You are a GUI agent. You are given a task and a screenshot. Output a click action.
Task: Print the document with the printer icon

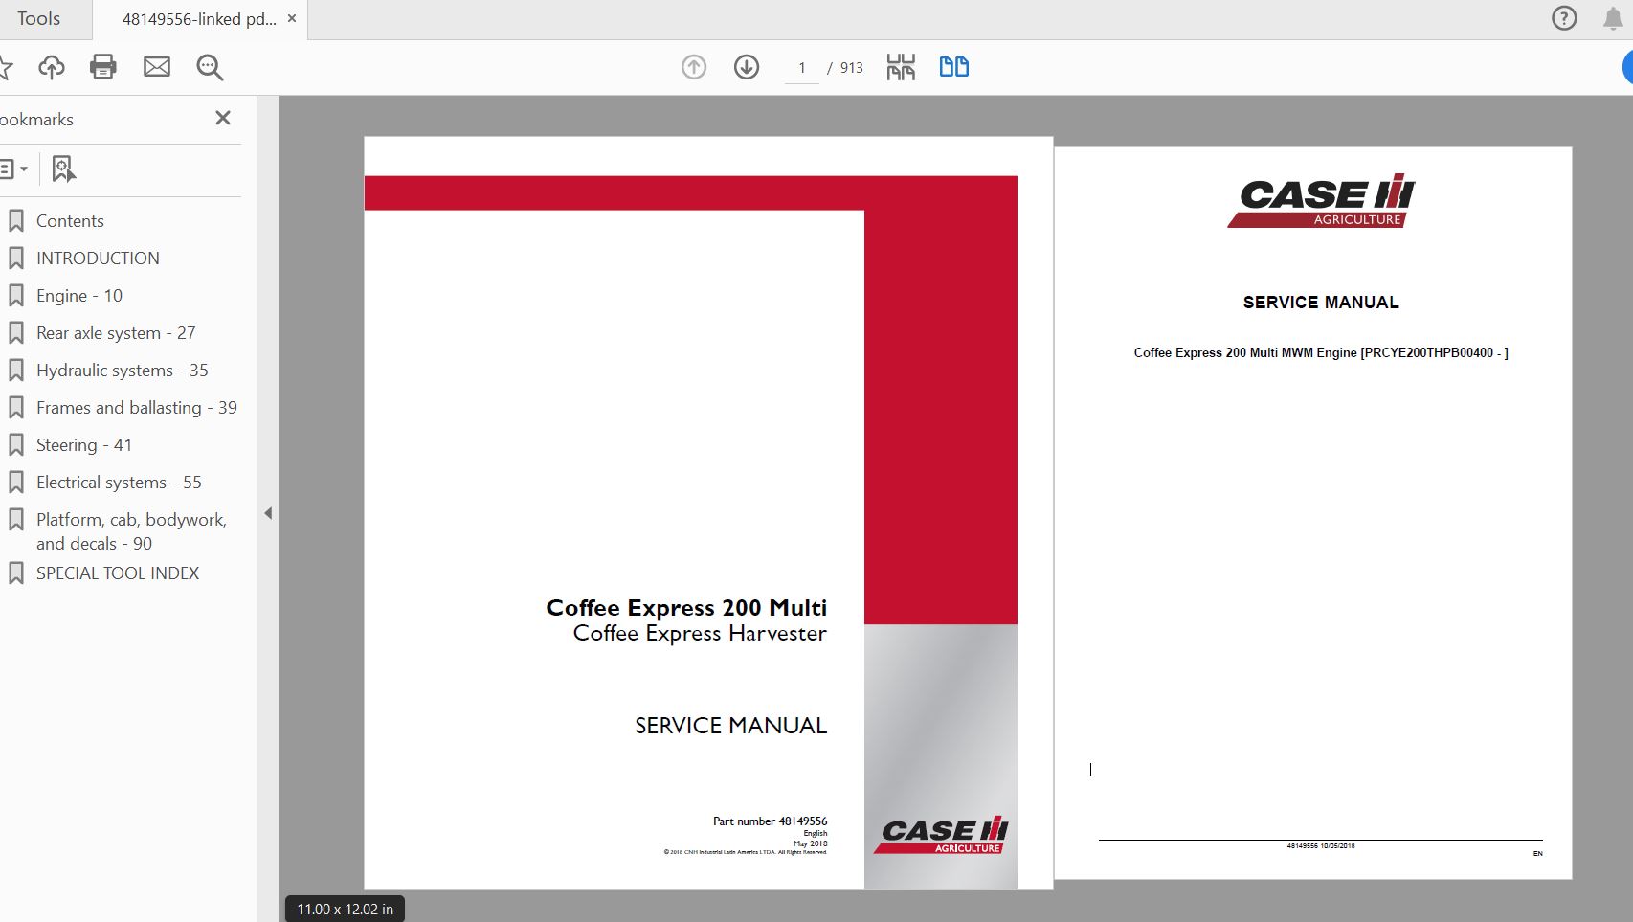(103, 66)
